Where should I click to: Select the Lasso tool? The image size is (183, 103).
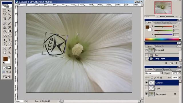point(5,15)
